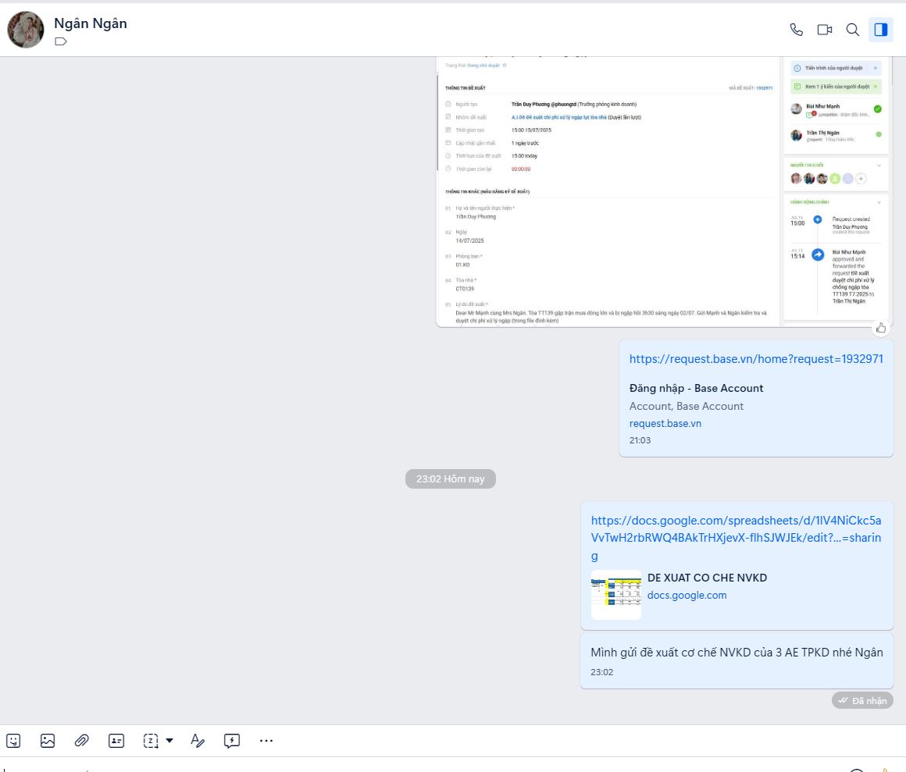Open search in conversation magnifier icon
Screen dimensions: 906x772
853,30
